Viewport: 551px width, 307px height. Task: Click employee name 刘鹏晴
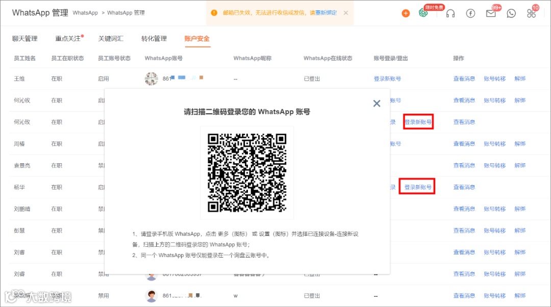[x=22, y=209]
